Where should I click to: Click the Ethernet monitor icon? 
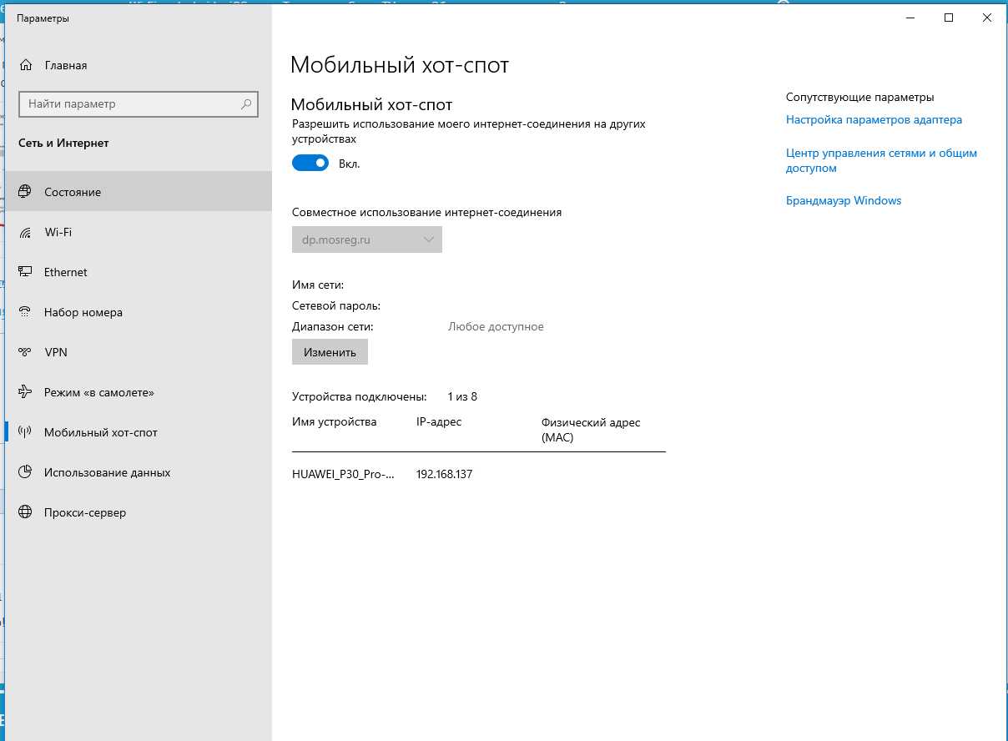pos(26,272)
